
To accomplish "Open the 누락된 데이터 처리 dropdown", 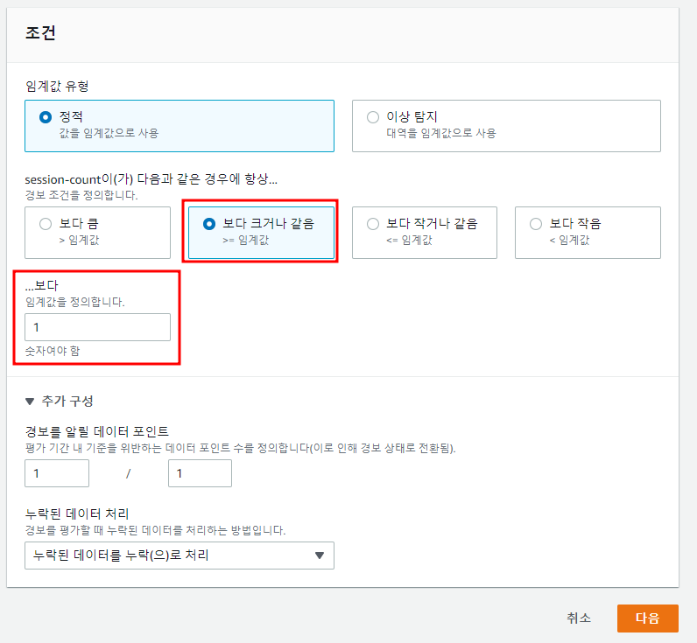I will coord(180,556).
